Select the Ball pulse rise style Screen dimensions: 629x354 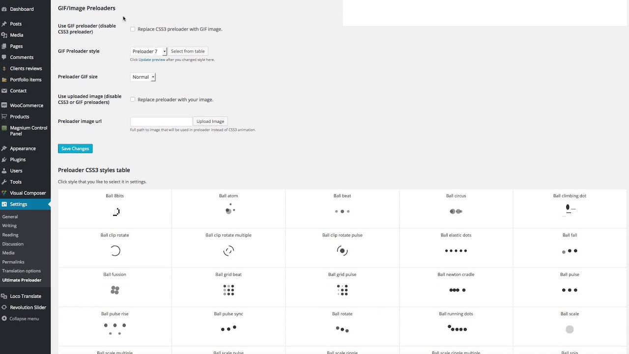(x=114, y=326)
